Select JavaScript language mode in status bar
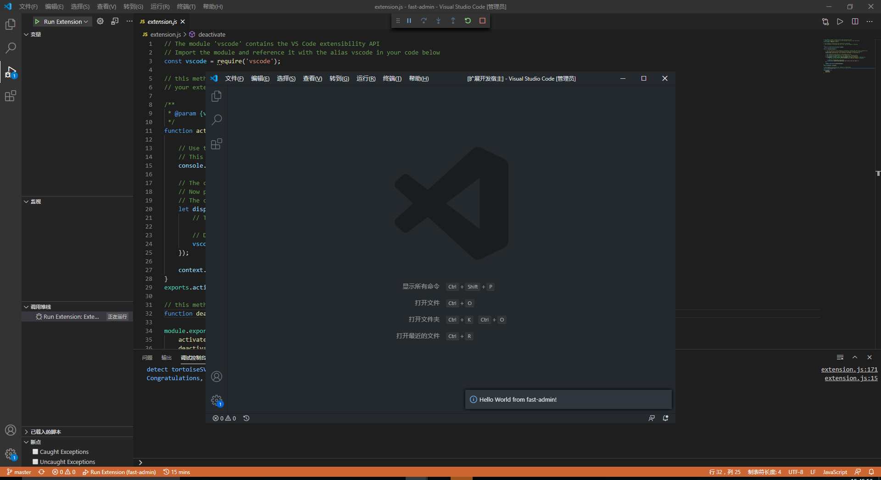 pyautogui.click(x=835, y=472)
